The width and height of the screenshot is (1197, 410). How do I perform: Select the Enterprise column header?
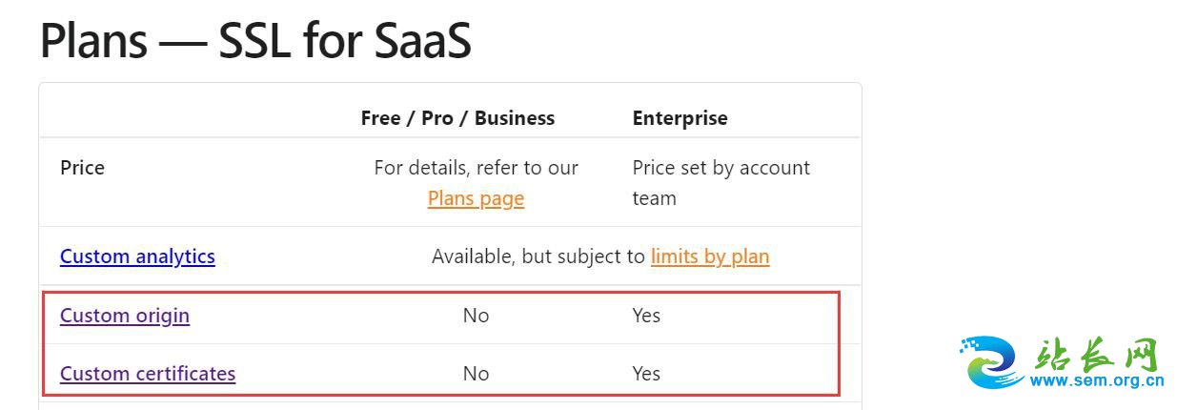coord(680,118)
